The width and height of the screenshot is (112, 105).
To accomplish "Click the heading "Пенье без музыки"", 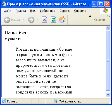I will coord(15,36).
